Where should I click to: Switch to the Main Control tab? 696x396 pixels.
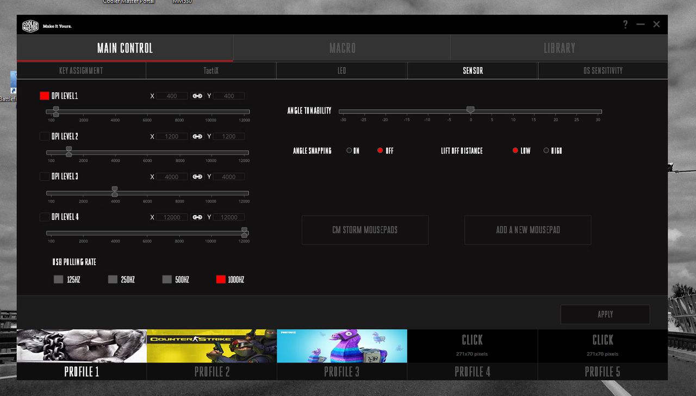(x=125, y=48)
